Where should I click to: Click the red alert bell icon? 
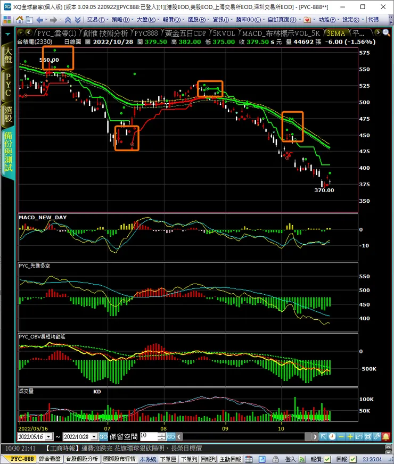point(386,436)
